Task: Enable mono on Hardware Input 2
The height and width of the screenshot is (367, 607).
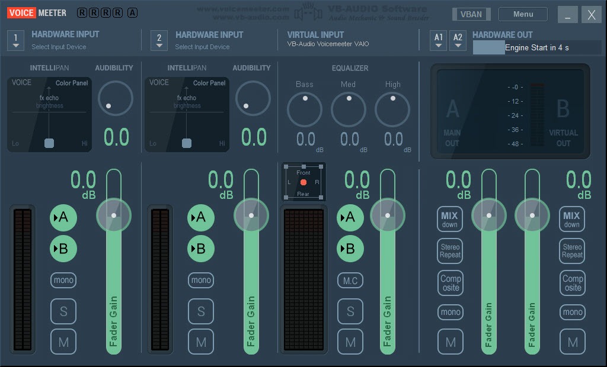Action: [x=201, y=280]
